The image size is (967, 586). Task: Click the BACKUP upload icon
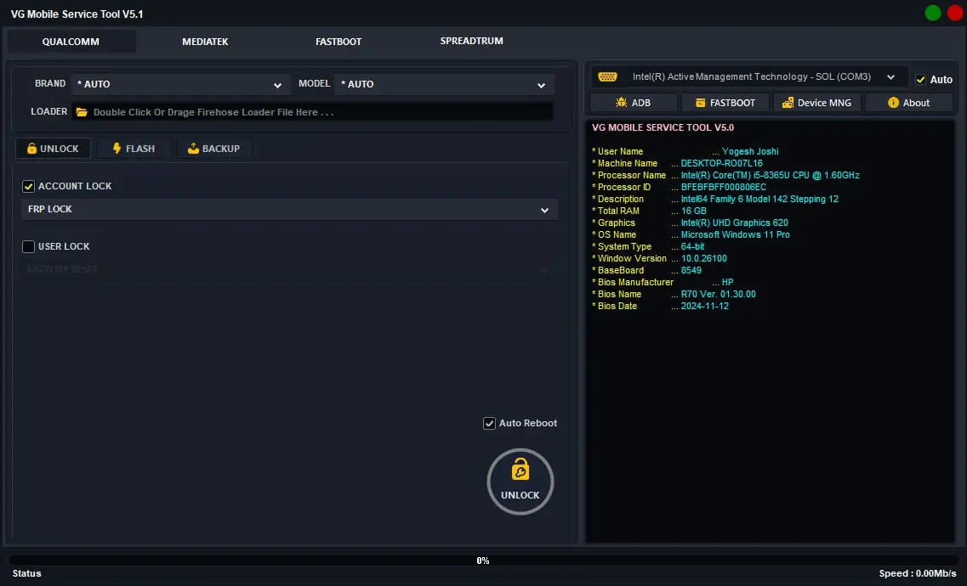pyautogui.click(x=193, y=149)
